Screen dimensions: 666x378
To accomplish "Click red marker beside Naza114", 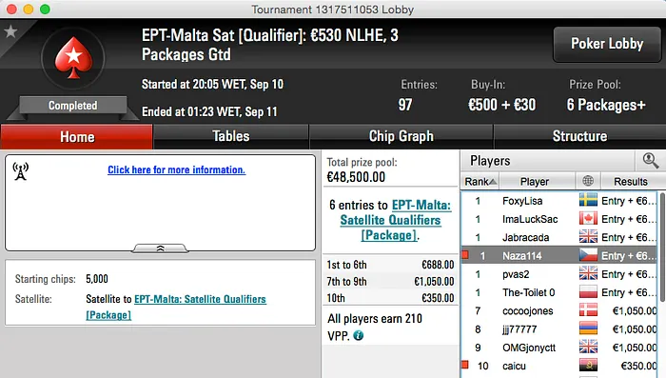I will pyautogui.click(x=465, y=254).
